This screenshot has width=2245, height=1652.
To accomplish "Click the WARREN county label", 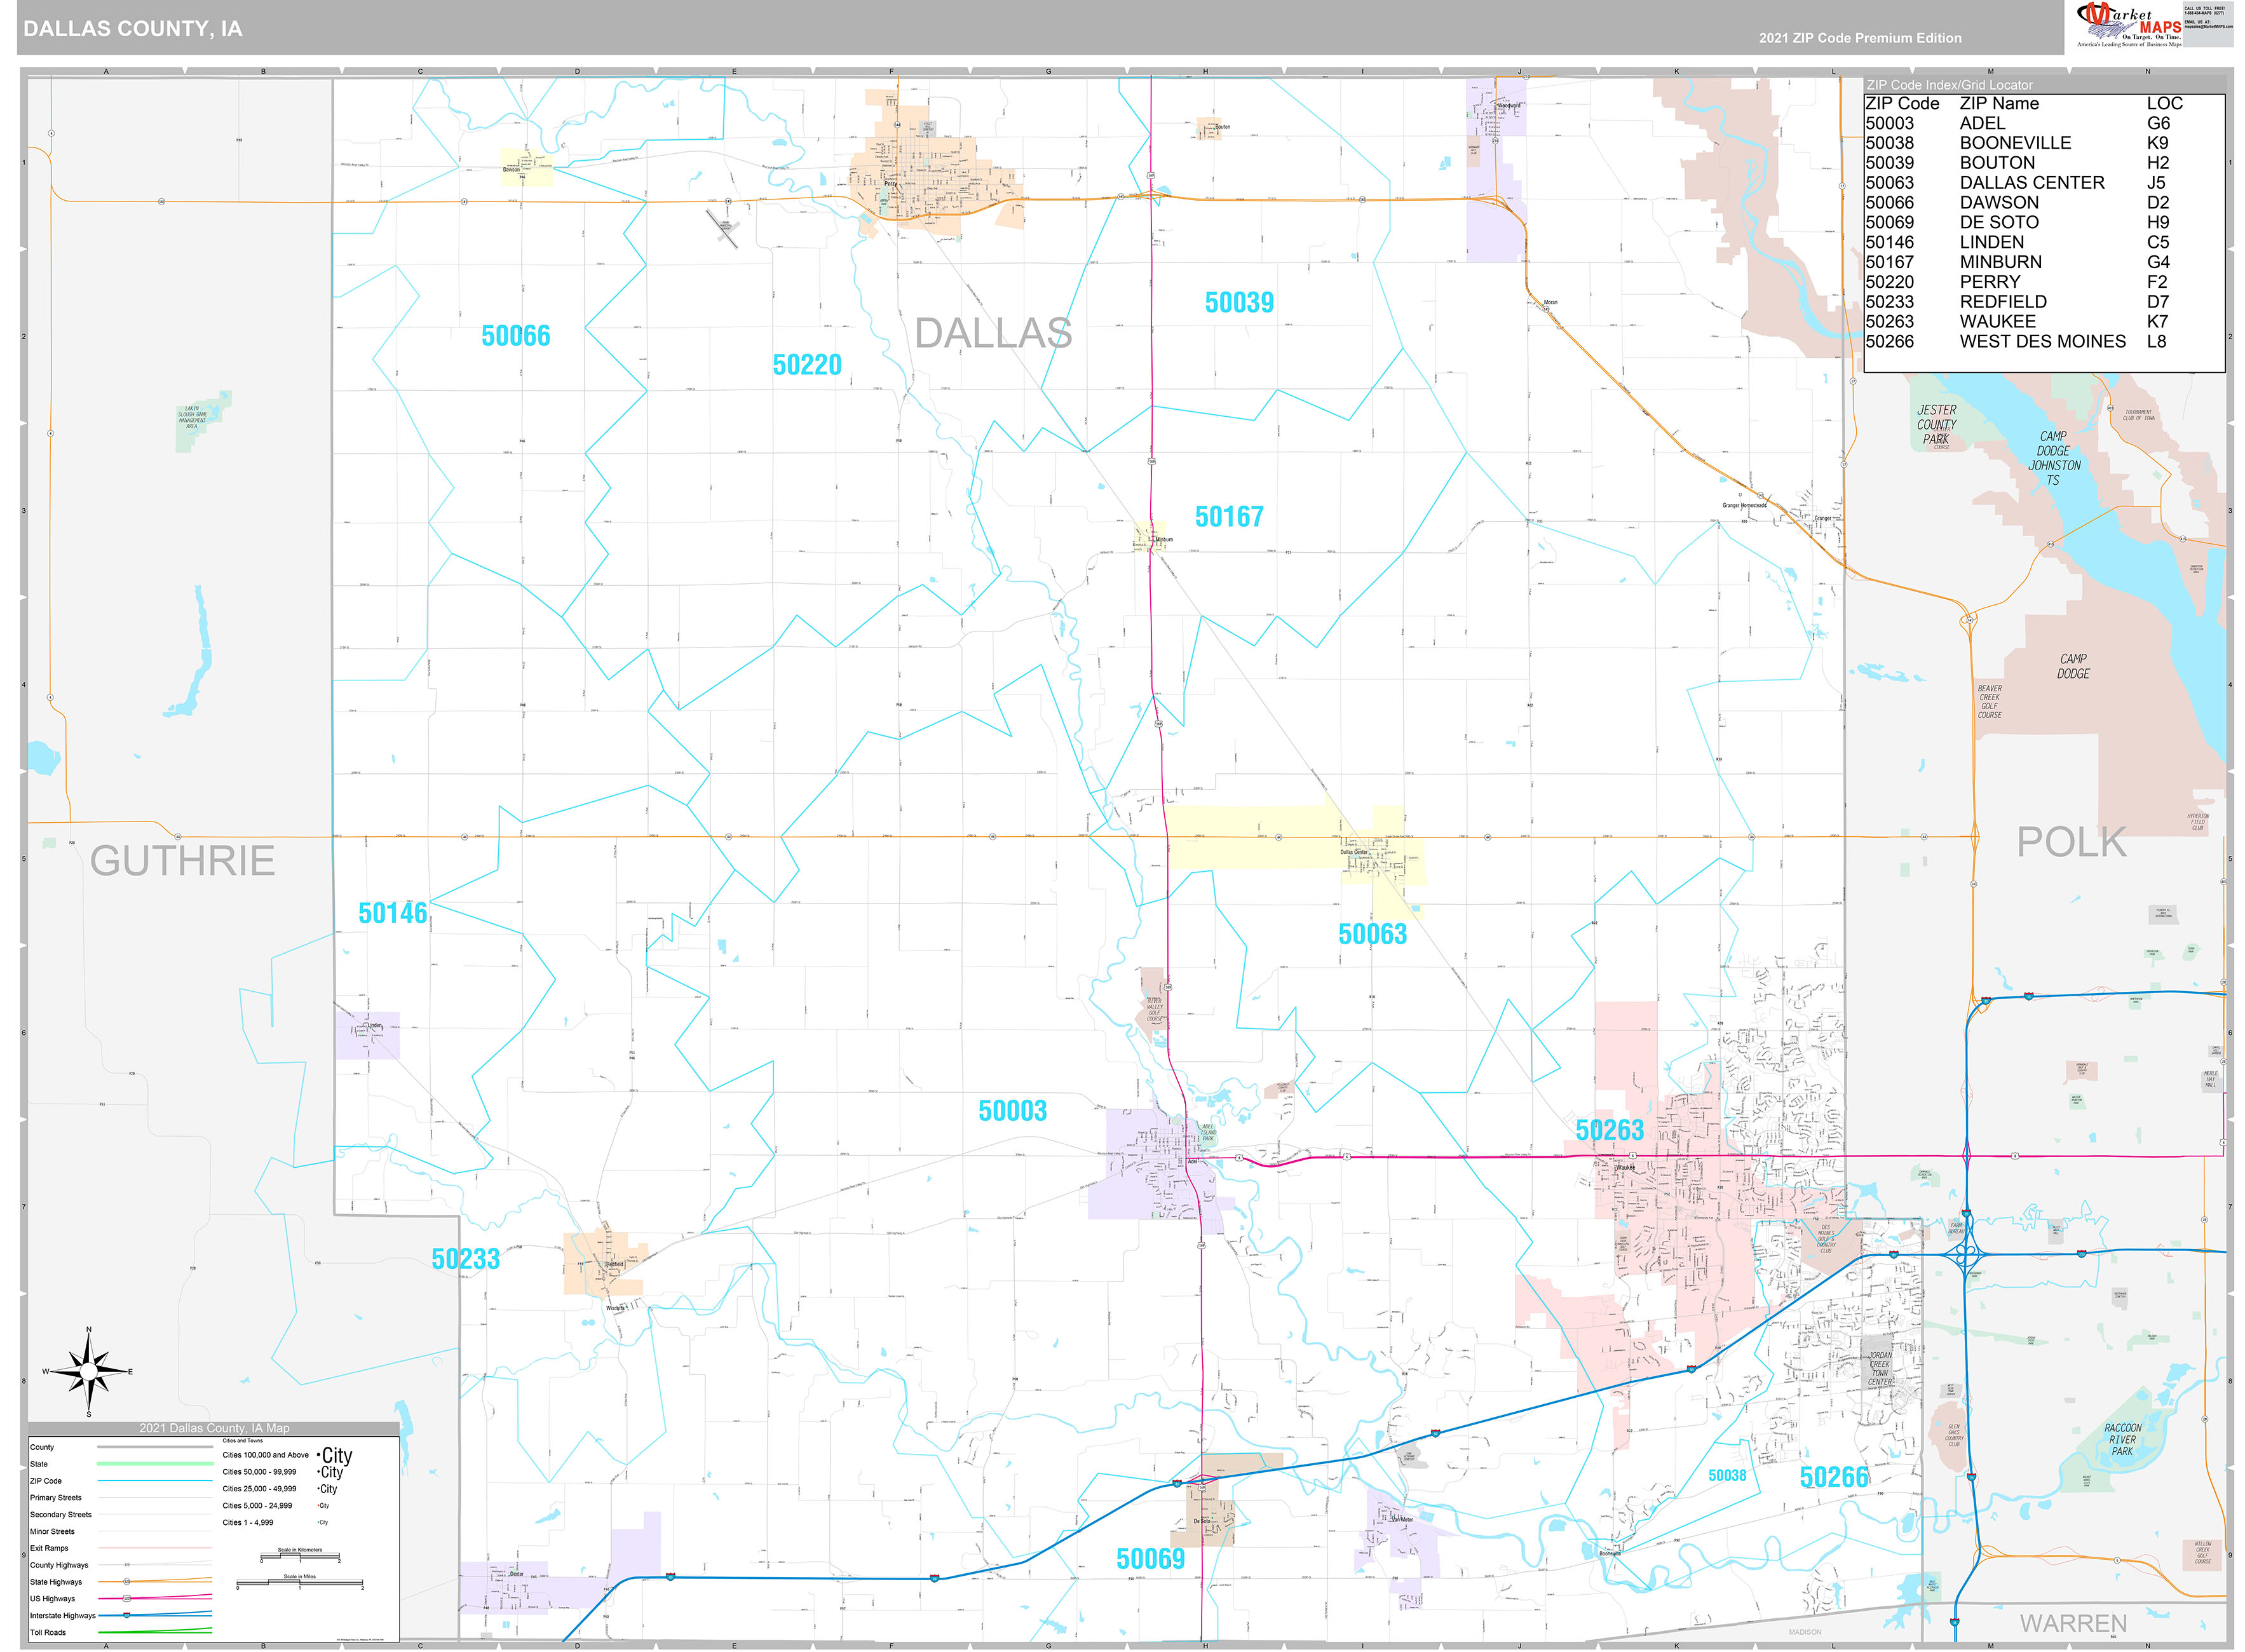I will click(x=2073, y=1623).
